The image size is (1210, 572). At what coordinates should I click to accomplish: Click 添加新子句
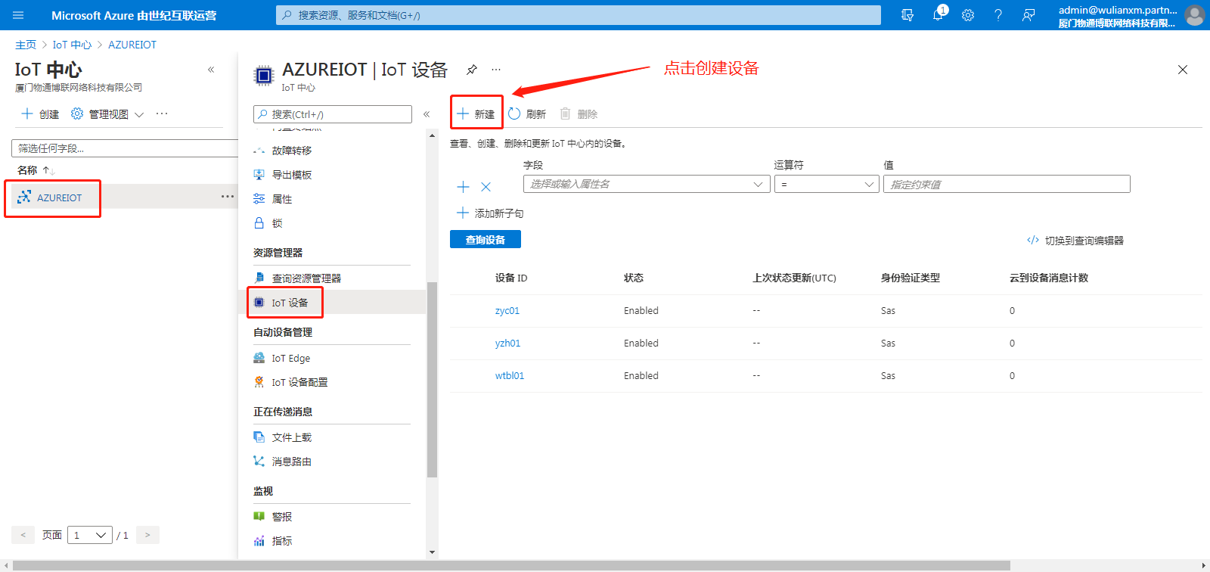(x=490, y=213)
